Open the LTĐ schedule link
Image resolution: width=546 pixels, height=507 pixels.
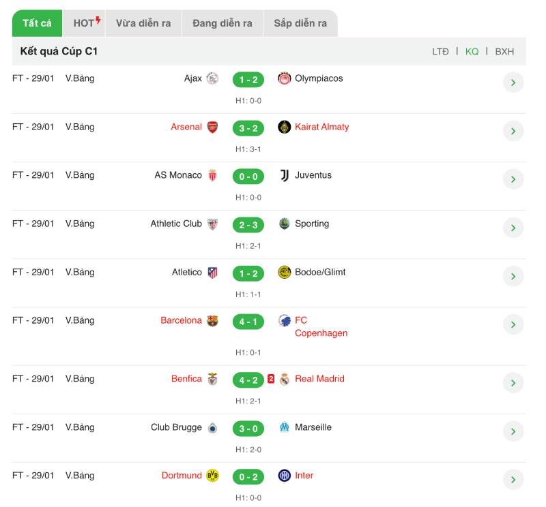(440, 52)
